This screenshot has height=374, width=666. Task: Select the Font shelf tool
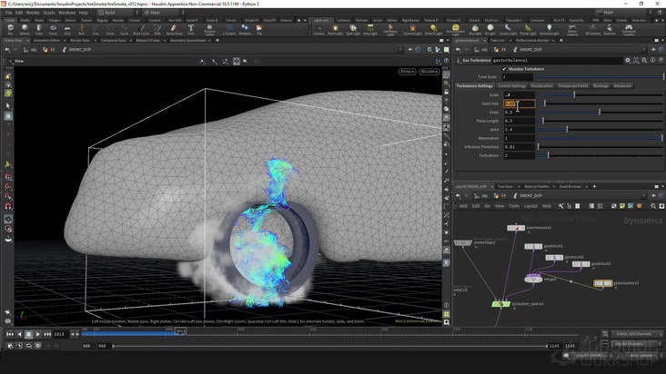tap(191, 29)
